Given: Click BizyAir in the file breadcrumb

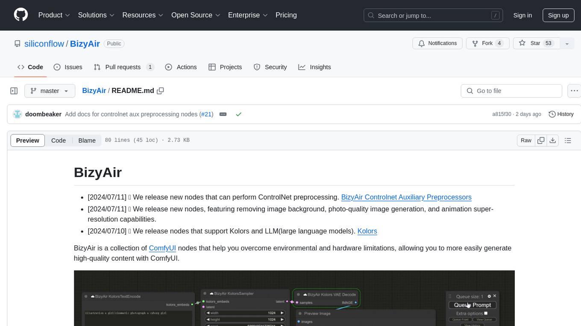Looking at the screenshot, I should pyautogui.click(x=94, y=90).
